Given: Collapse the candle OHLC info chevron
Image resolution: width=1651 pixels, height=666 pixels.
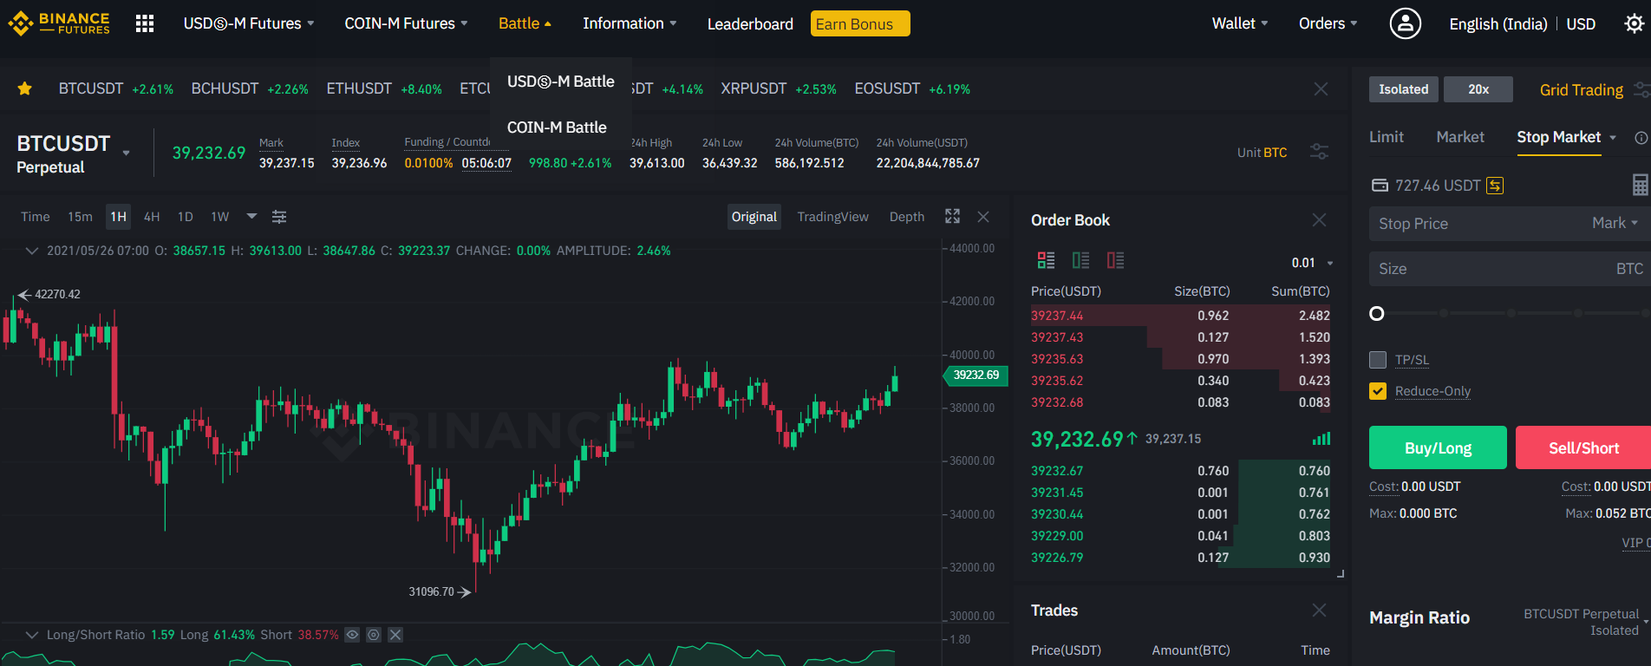Looking at the screenshot, I should pyautogui.click(x=32, y=251).
